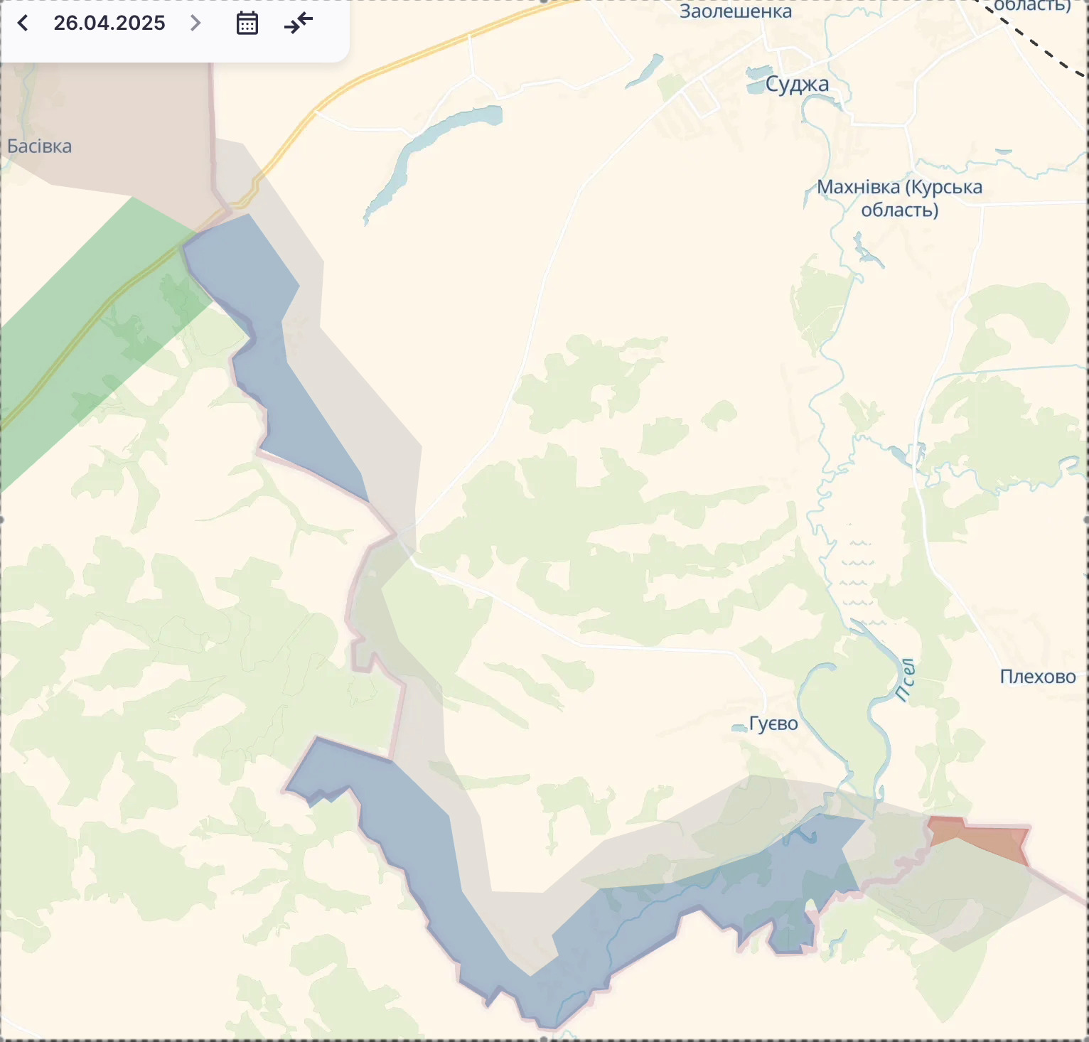The image size is (1089, 1042).
Task: Open the calendar date picker
Action: 247,23
